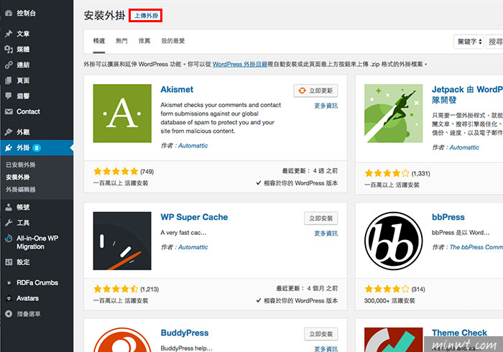The height and width of the screenshot is (352, 503).
Task: Click the BuddyPress plugin title
Action: (x=185, y=333)
